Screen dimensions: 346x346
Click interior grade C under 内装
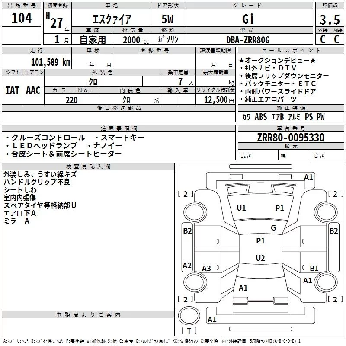[x=336, y=39]
